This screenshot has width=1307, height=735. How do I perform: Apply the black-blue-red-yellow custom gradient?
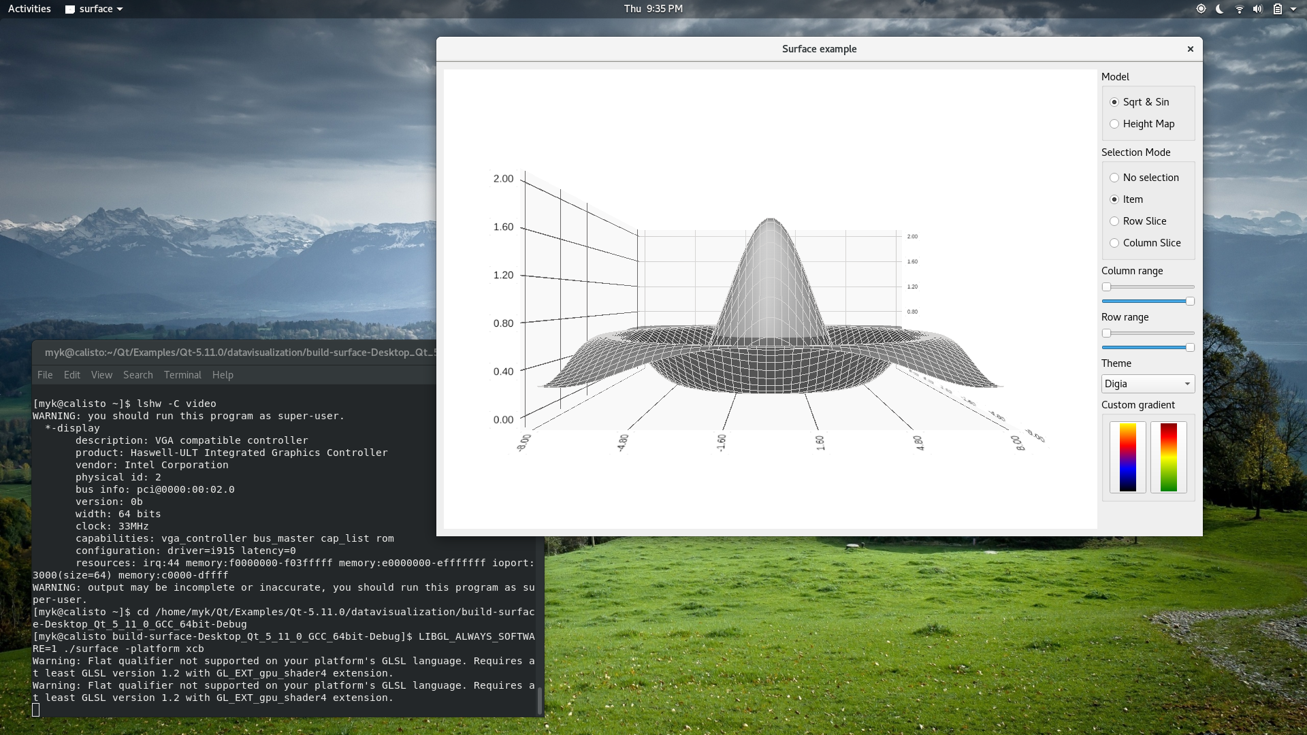click(1127, 457)
